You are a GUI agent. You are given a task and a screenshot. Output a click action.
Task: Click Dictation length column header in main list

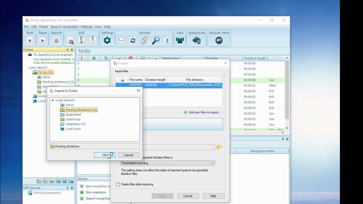point(255,58)
